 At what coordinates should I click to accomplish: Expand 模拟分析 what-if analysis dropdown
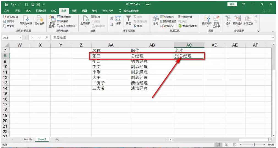(207, 27)
